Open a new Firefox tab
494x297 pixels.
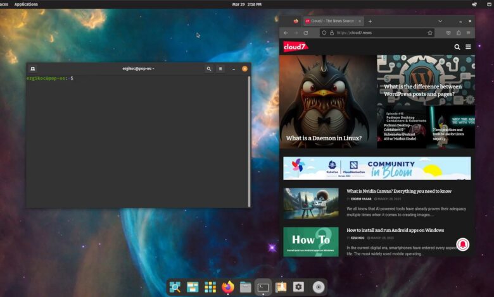click(370, 21)
